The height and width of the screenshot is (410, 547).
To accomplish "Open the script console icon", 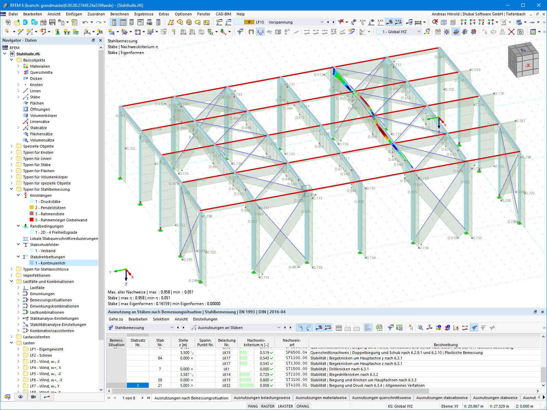I will tap(141, 22).
